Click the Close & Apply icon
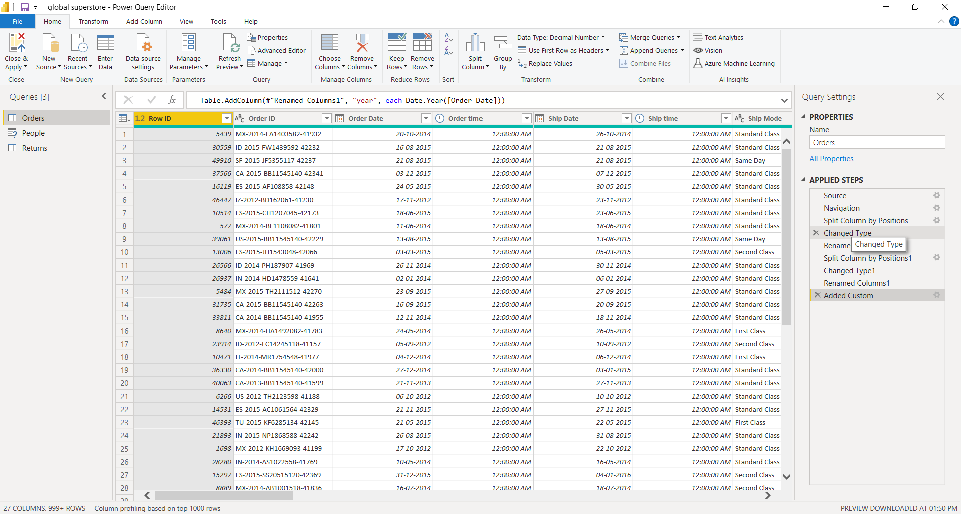The image size is (961, 514). pyautogui.click(x=16, y=43)
